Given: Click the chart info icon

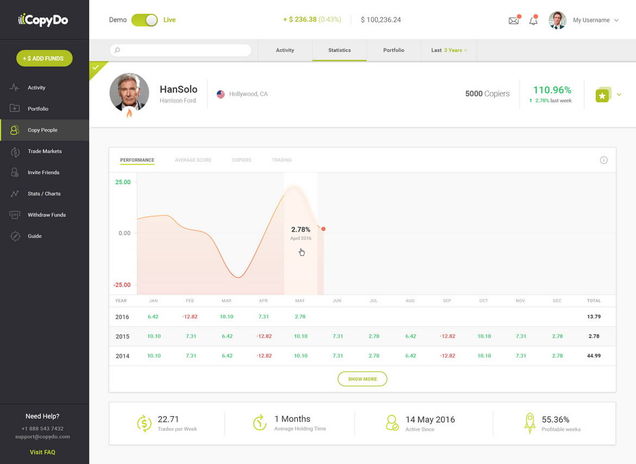Looking at the screenshot, I should [x=603, y=160].
